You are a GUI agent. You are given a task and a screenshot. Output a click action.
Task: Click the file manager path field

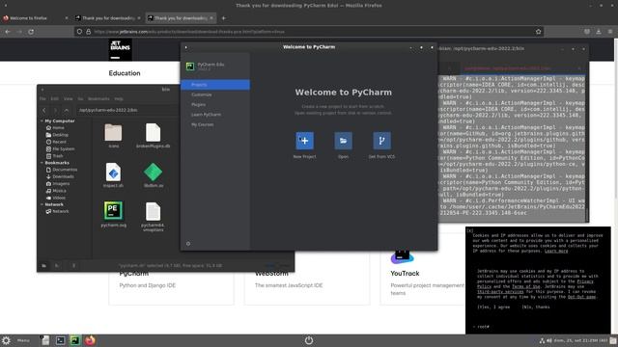pyautogui.click(x=128, y=110)
